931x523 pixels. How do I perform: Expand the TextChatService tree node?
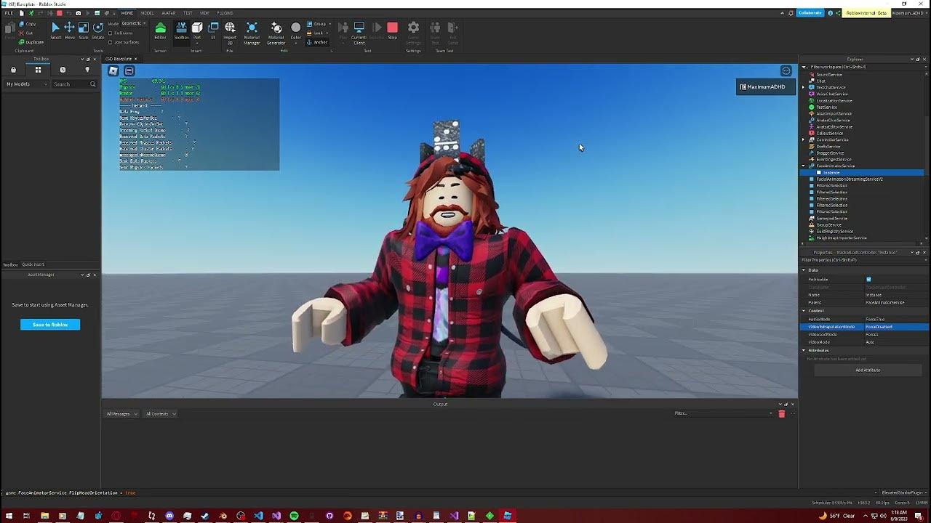point(804,87)
